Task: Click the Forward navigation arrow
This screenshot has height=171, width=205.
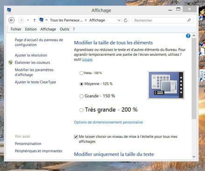Action: click(21, 20)
